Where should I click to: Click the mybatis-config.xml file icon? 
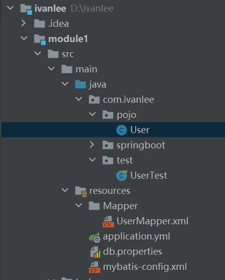click(x=95, y=267)
